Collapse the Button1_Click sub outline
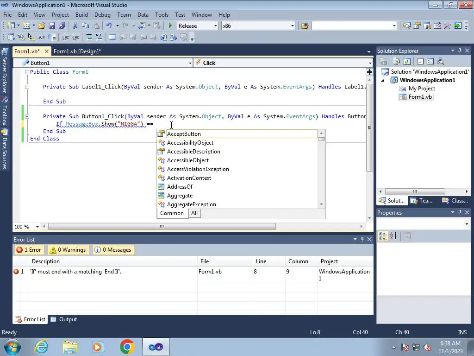 (x=27, y=116)
